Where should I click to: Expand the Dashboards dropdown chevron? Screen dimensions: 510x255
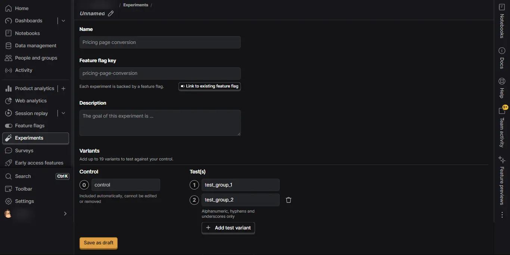tap(63, 21)
